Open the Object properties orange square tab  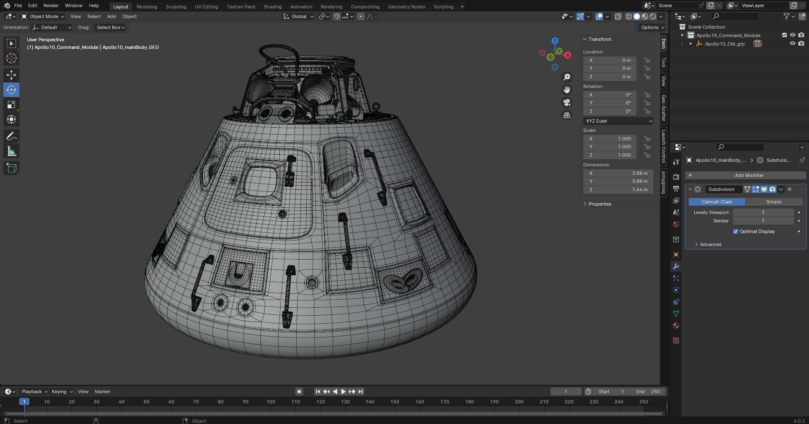pos(676,255)
